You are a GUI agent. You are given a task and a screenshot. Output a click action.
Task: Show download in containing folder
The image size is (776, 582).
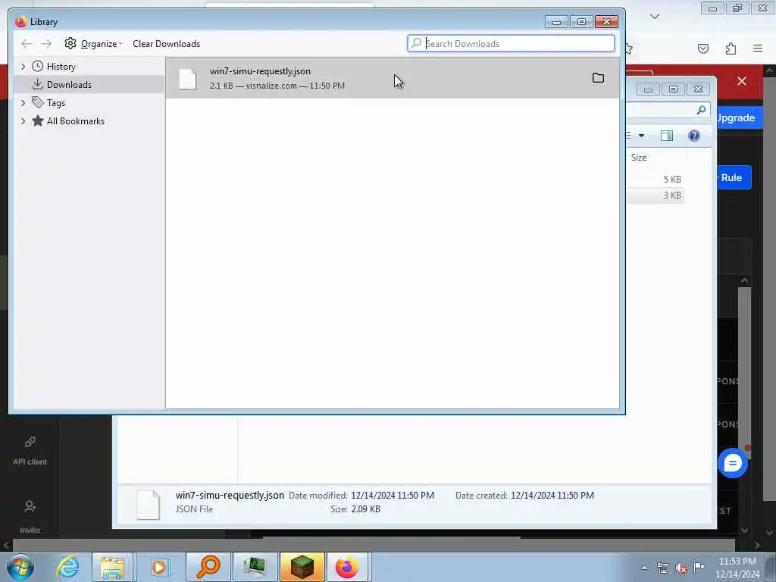[599, 78]
